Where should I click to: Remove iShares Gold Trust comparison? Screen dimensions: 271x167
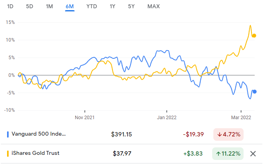click(253, 153)
